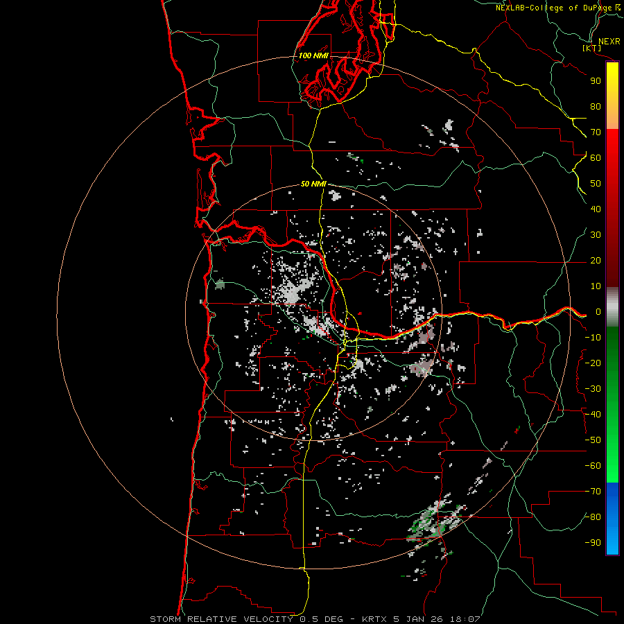Click the -80 scale value
624x624 pixels.
(x=593, y=517)
